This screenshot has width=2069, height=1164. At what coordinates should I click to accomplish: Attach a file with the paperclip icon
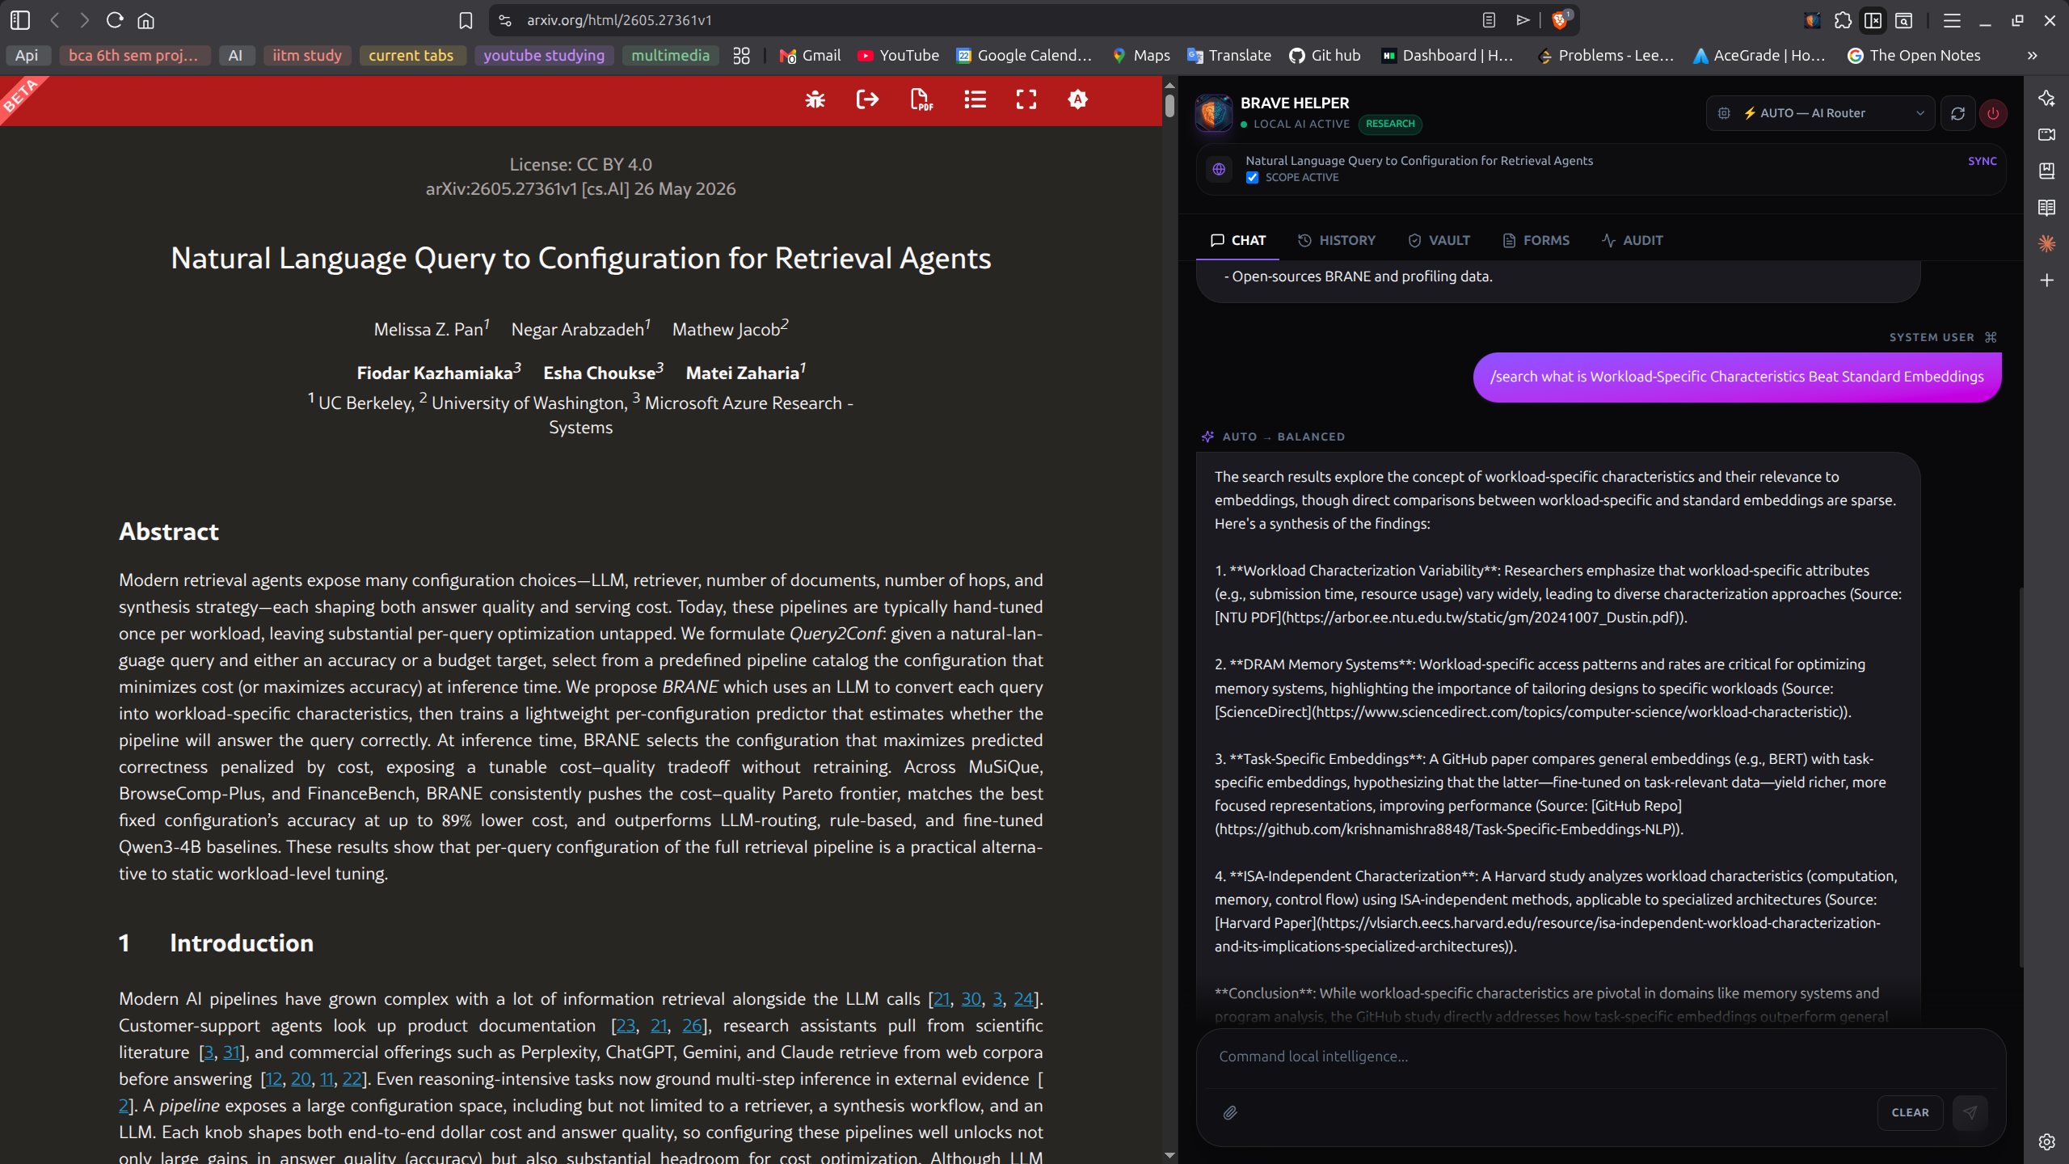tap(1230, 1113)
